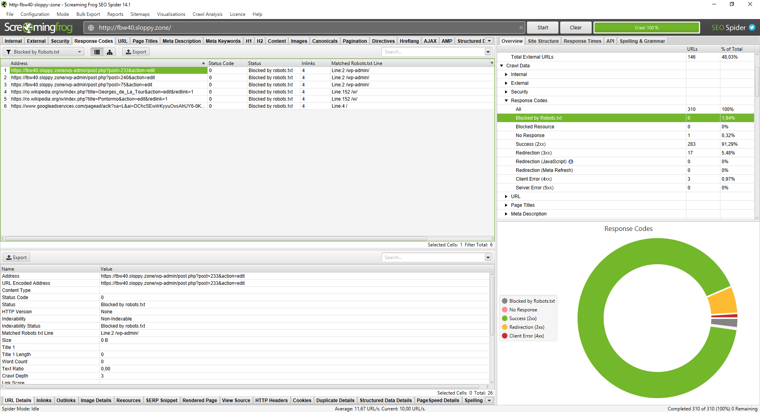Screen dimensions: 760x412
Task: Collapse the Response Codes tree node
Action: 506,101
